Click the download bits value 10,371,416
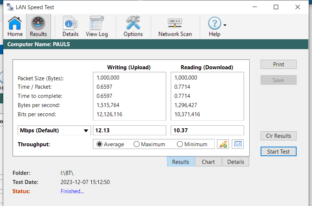The image size is (312, 206). tap(187, 114)
